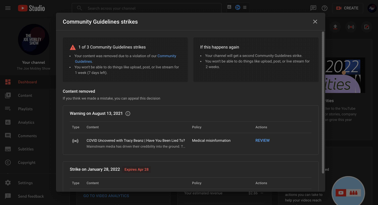Click the bar chart extension icon
This screenshot has height=205, width=378.
pyautogui.click(x=229, y=7)
